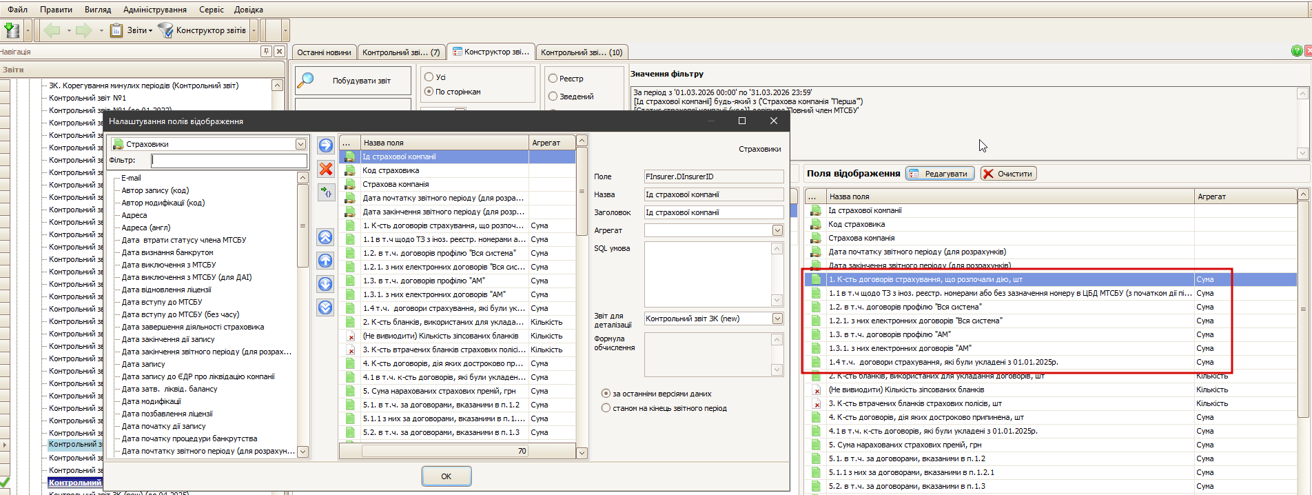Open the Адміністрування menu
This screenshot has height=495, width=1312.
tap(154, 10)
